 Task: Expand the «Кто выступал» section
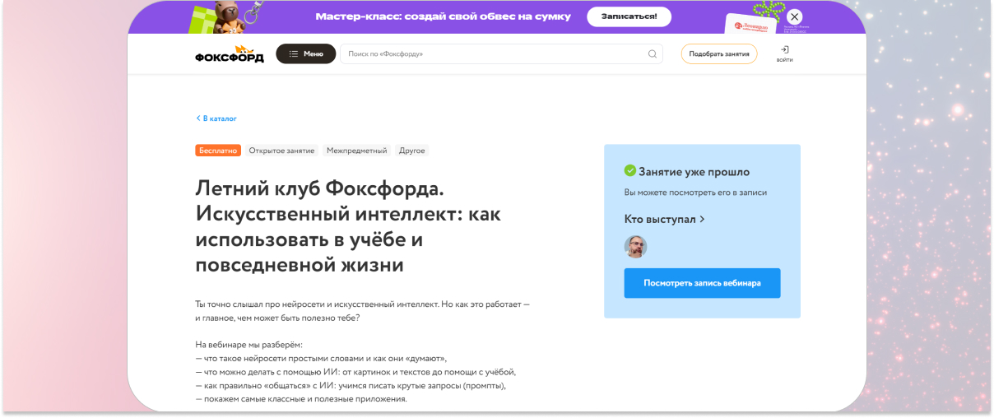[x=665, y=220]
